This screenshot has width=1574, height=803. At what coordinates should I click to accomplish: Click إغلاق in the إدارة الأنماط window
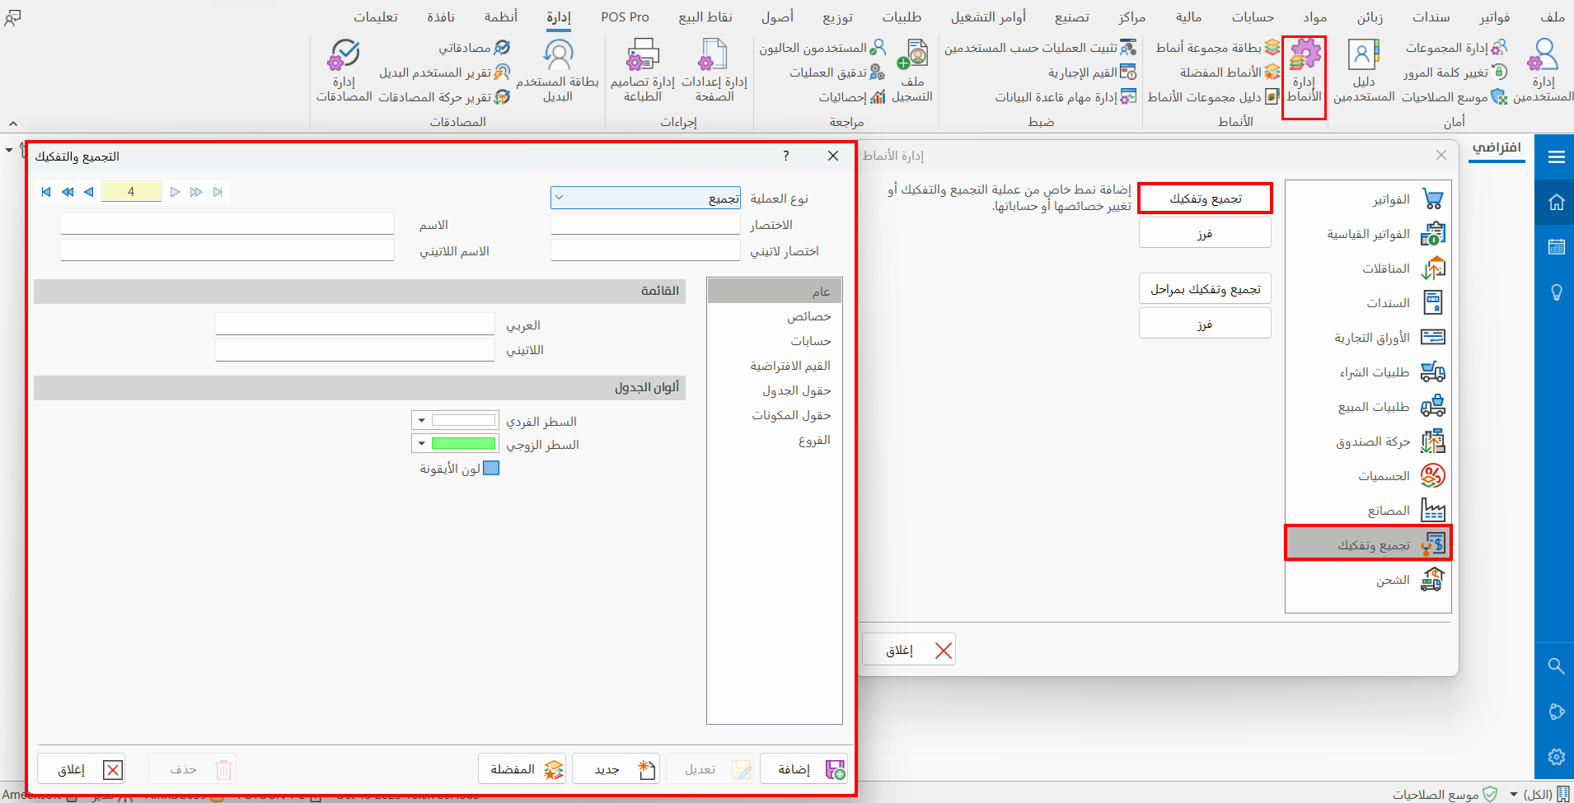click(x=909, y=650)
